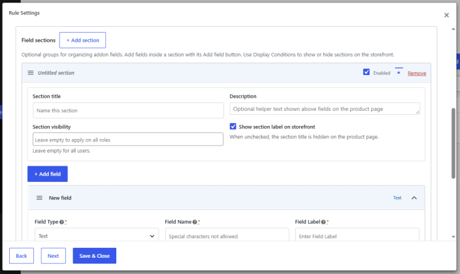Click the dialog scrollbar up arrow
The image size is (460, 274).
(x=453, y=29)
